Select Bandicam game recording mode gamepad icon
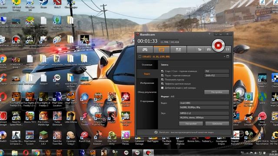Screen dimensions: 278x156 (x=145, y=49)
